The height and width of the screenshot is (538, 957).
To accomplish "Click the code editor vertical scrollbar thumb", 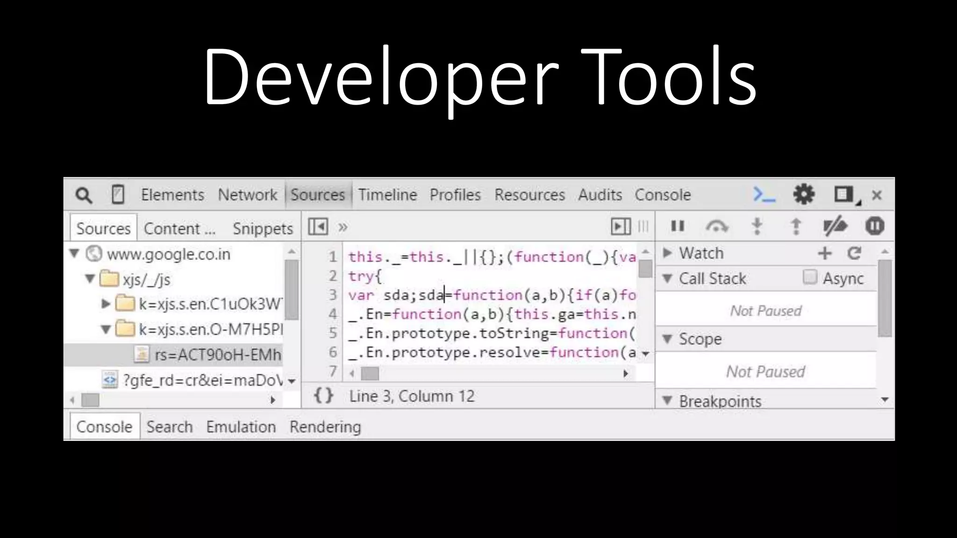I will (645, 269).
